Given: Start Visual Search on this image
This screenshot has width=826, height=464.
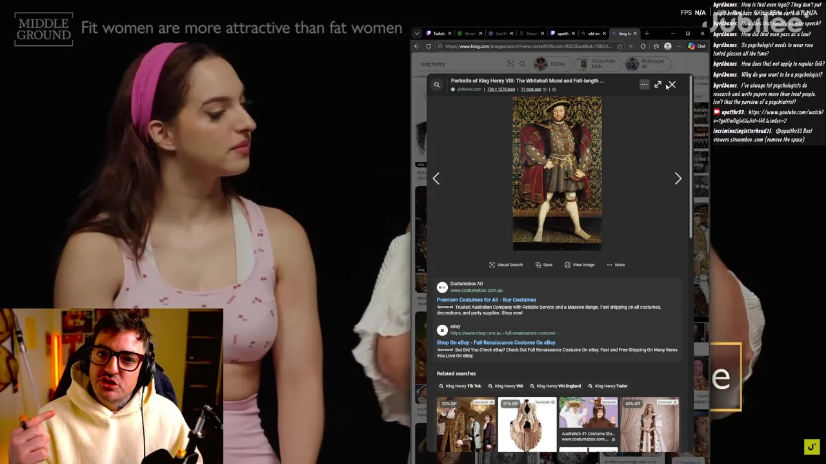Looking at the screenshot, I should [x=506, y=265].
